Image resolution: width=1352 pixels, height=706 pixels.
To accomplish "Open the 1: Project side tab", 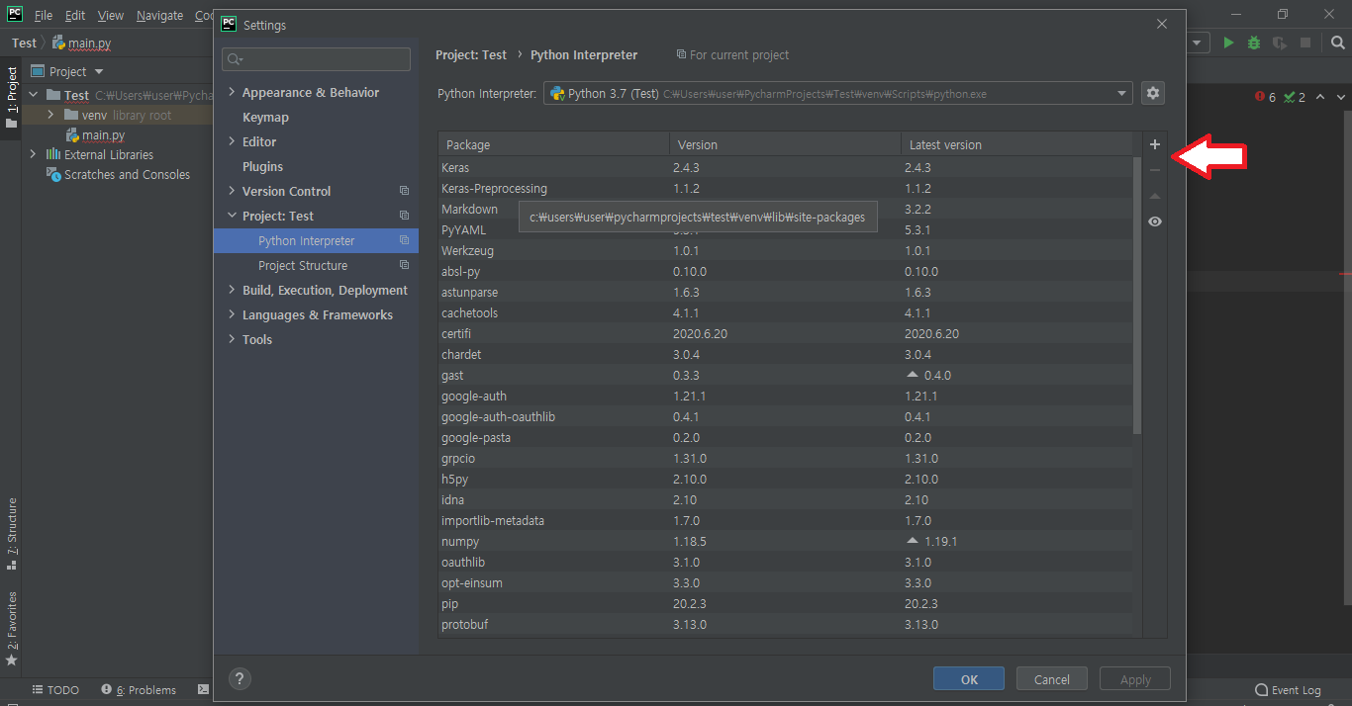I will pos(12,98).
